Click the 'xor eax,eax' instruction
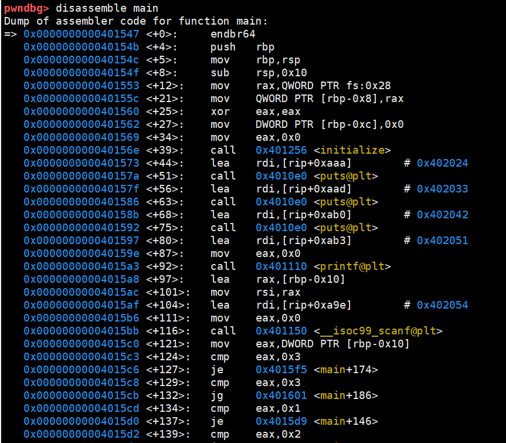Screen dimensions: 506x443 click(x=255, y=111)
